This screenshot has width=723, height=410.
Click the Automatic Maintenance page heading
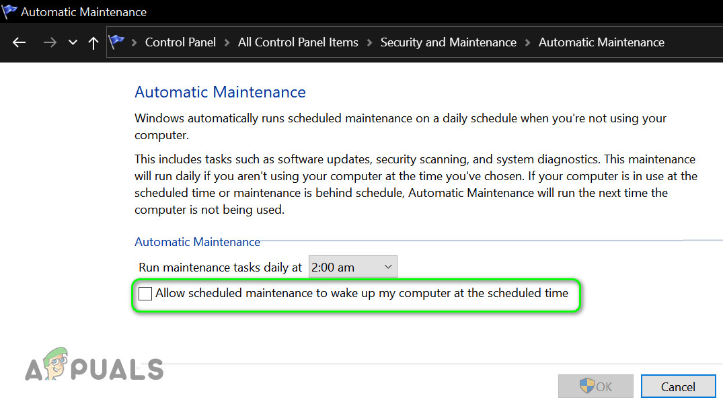click(x=220, y=92)
